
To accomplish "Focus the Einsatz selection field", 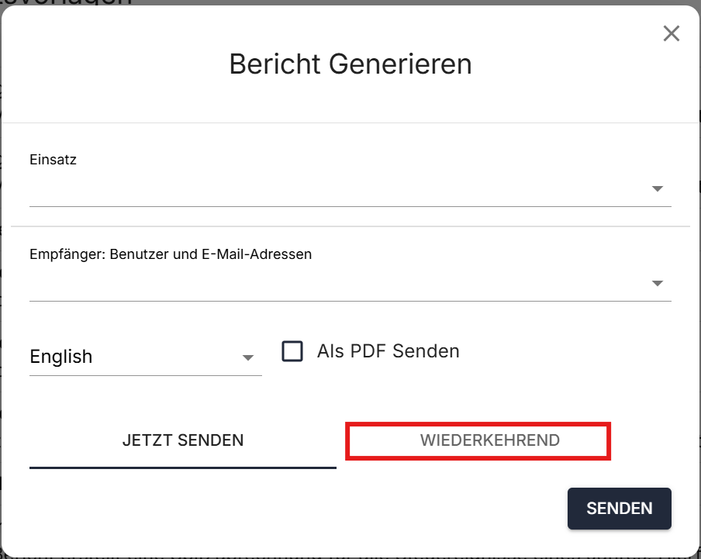I will [333, 189].
